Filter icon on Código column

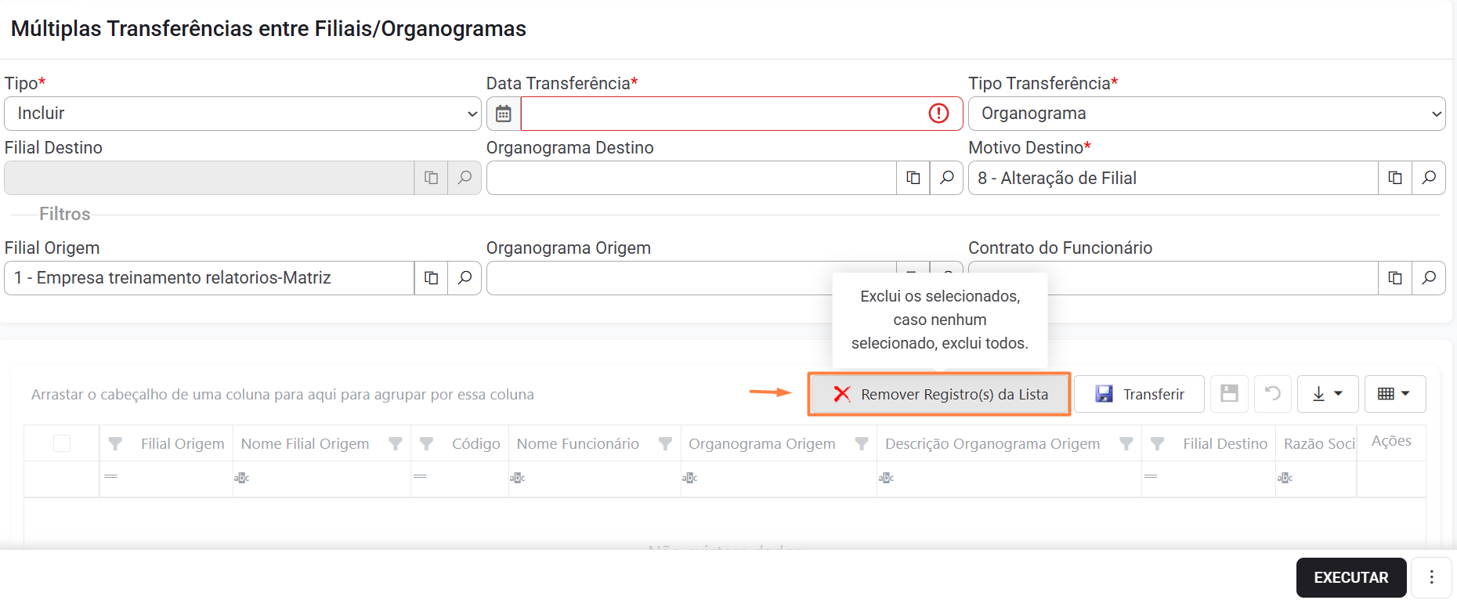[426, 444]
